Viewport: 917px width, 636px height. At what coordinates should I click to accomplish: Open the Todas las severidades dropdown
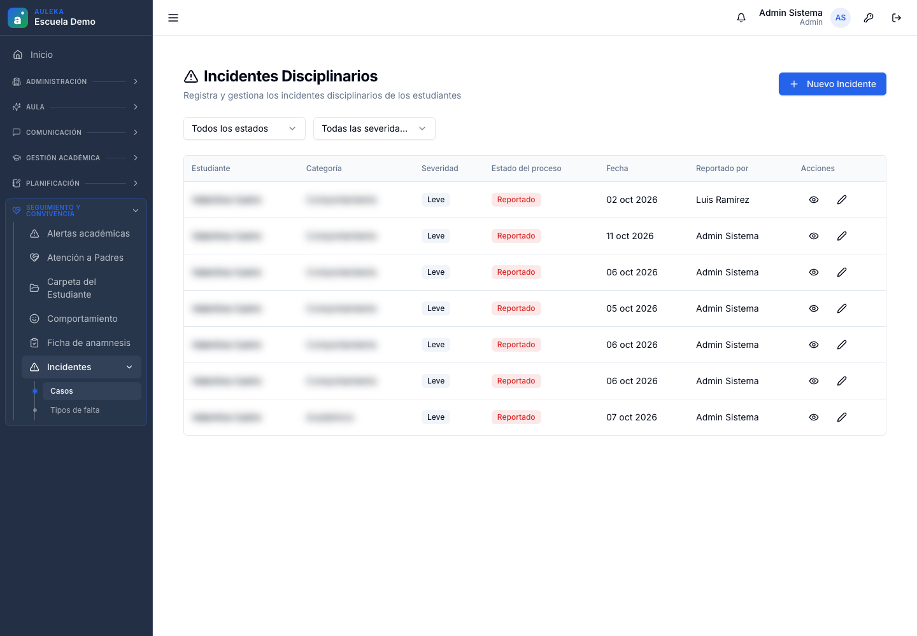coord(374,128)
